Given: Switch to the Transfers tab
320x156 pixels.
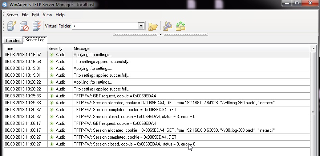Looking at the screenshot, I should [13, 40].
